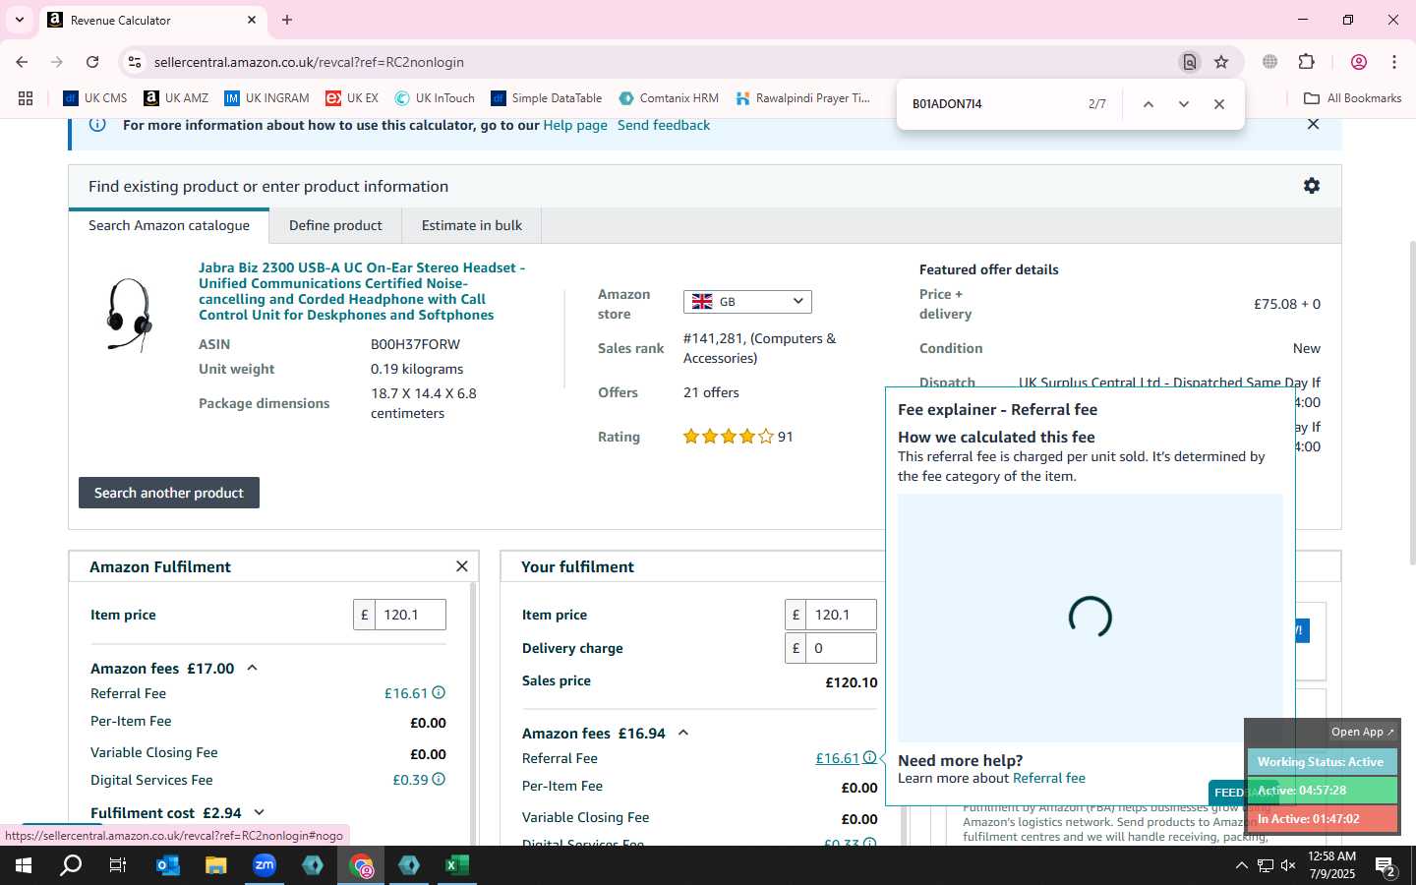Go to previous find-in-page match
1416x885 pixels.
1148,104
